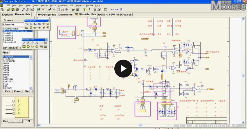The width and height of the screenshot is (247, 129).
Task: Open the Simulate menu
Action: (62, 5)
